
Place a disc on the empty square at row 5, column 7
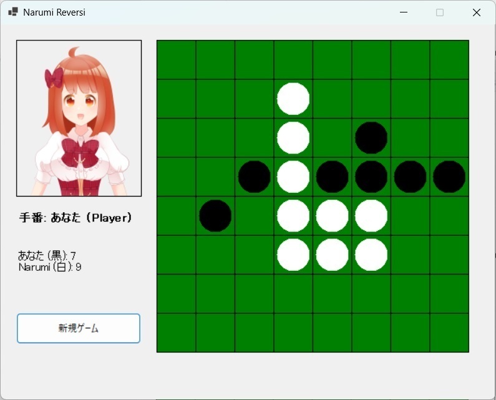pos(411,215)
